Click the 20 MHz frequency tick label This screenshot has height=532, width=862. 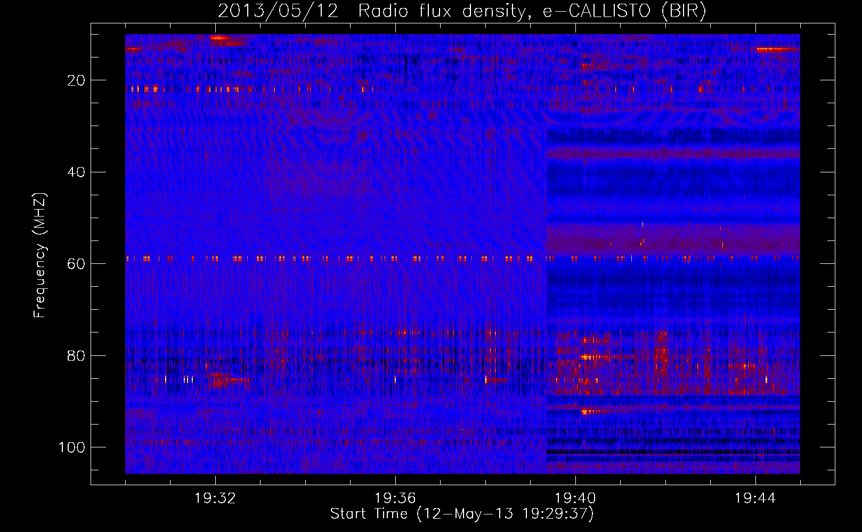[77, 80]
